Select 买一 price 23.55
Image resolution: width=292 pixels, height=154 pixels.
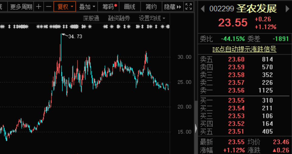click(236, 100)
